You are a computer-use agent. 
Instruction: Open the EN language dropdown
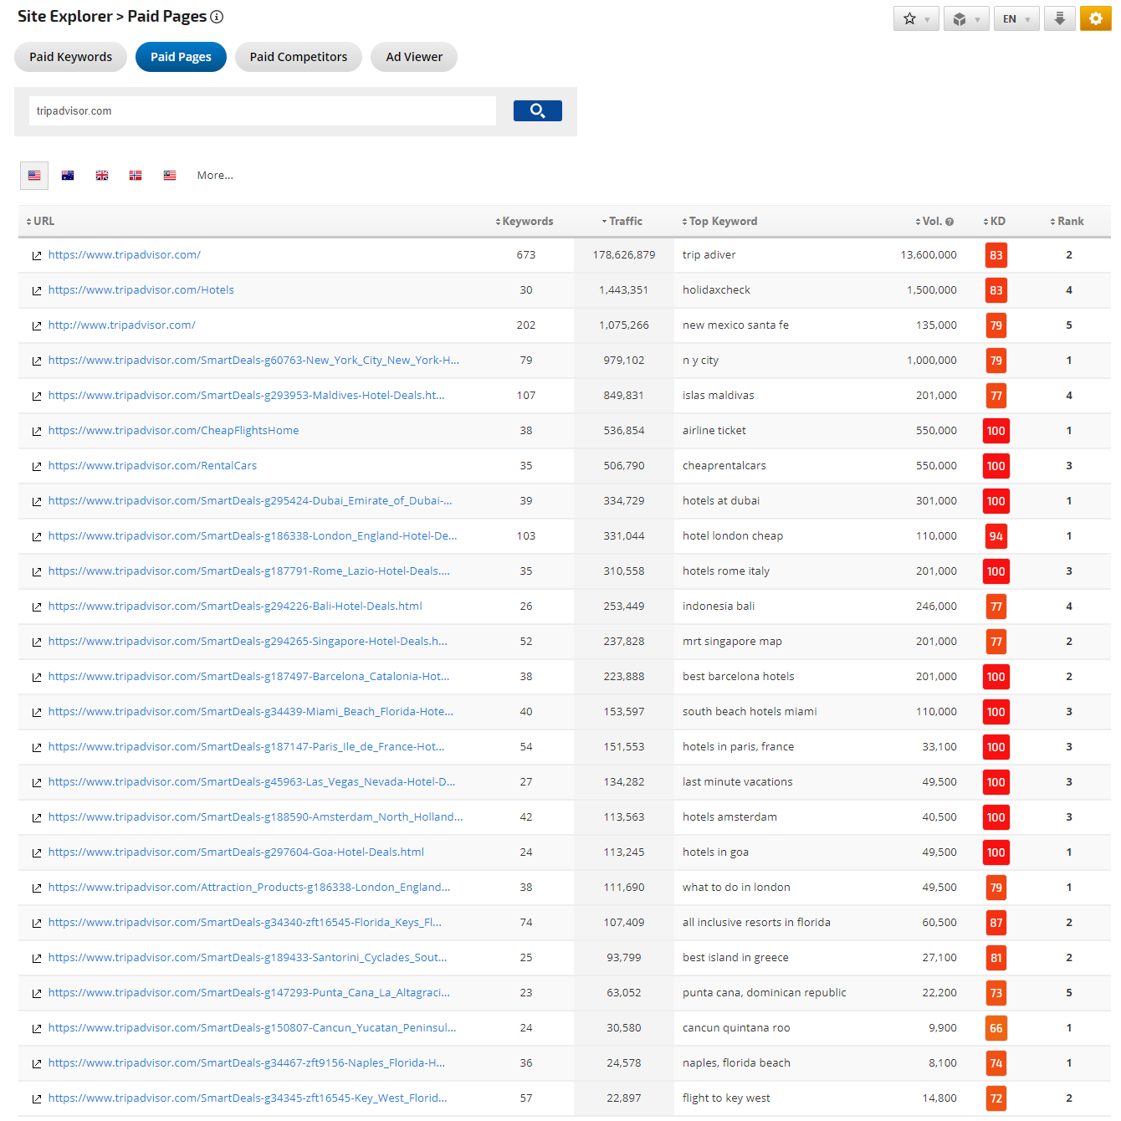coord(1016,18)
